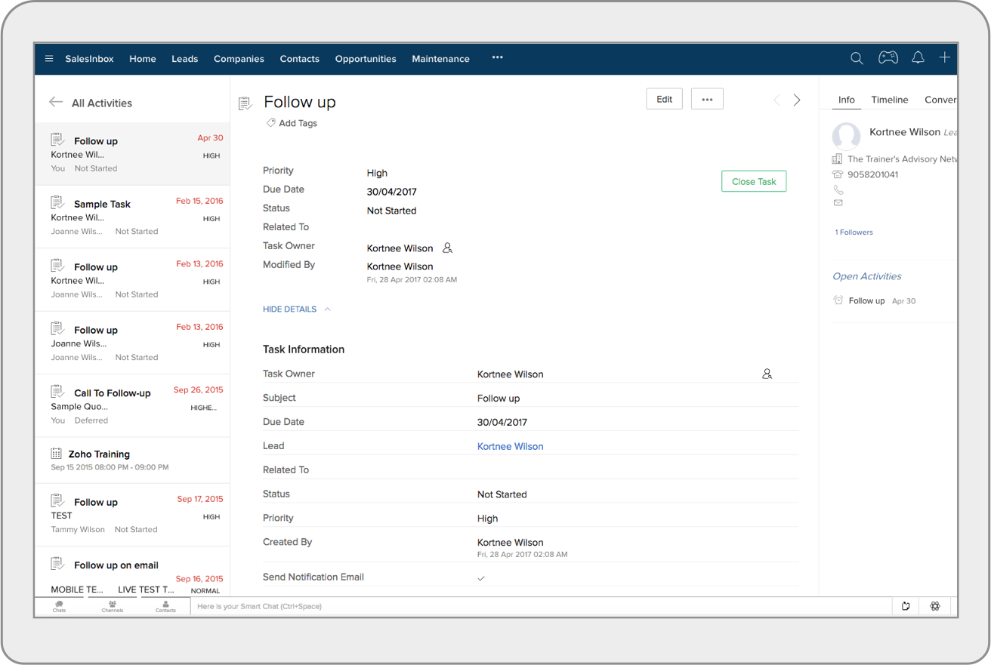Click the Edit button
Viewport: 991px width, 665px height.
[x=664, y=100]
